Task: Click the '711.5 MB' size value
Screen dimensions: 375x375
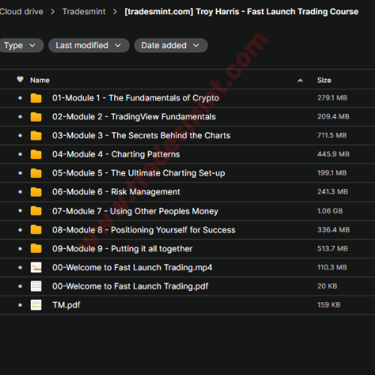Action: tap(332, 135)
